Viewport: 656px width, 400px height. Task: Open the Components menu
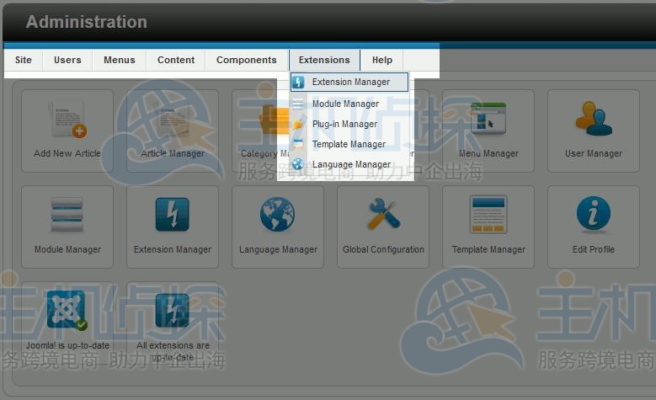[247, 61]
